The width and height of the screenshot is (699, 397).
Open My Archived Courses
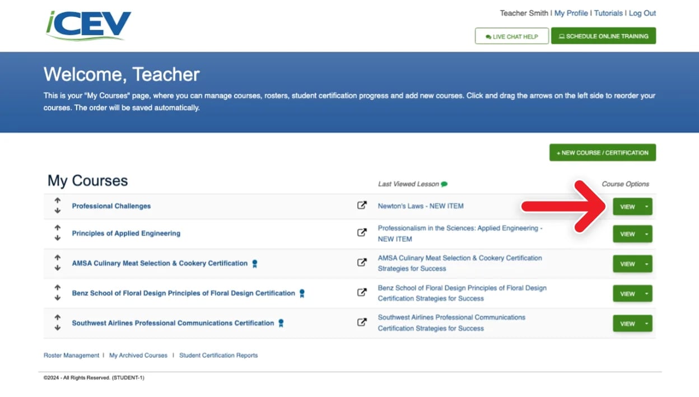point(138,355)
